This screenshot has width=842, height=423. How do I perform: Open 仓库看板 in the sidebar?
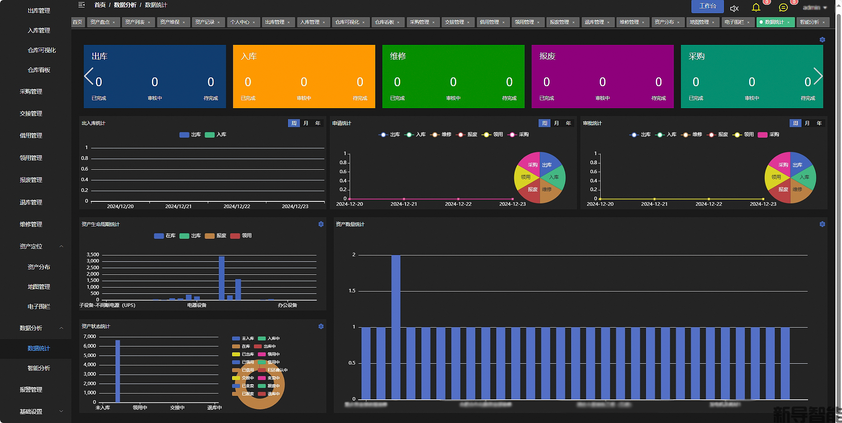point(39,70)
